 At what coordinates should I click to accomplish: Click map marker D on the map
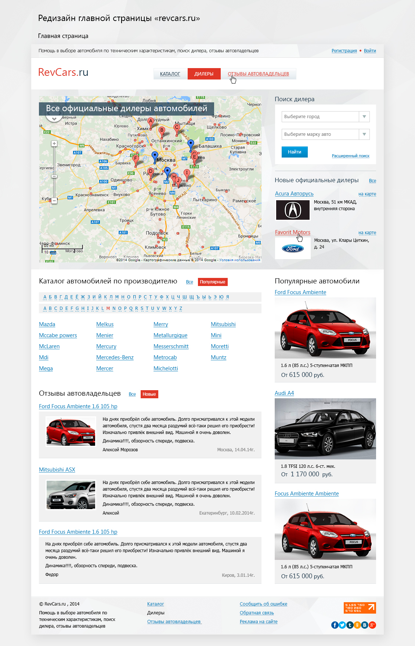[x=150, y=173]
